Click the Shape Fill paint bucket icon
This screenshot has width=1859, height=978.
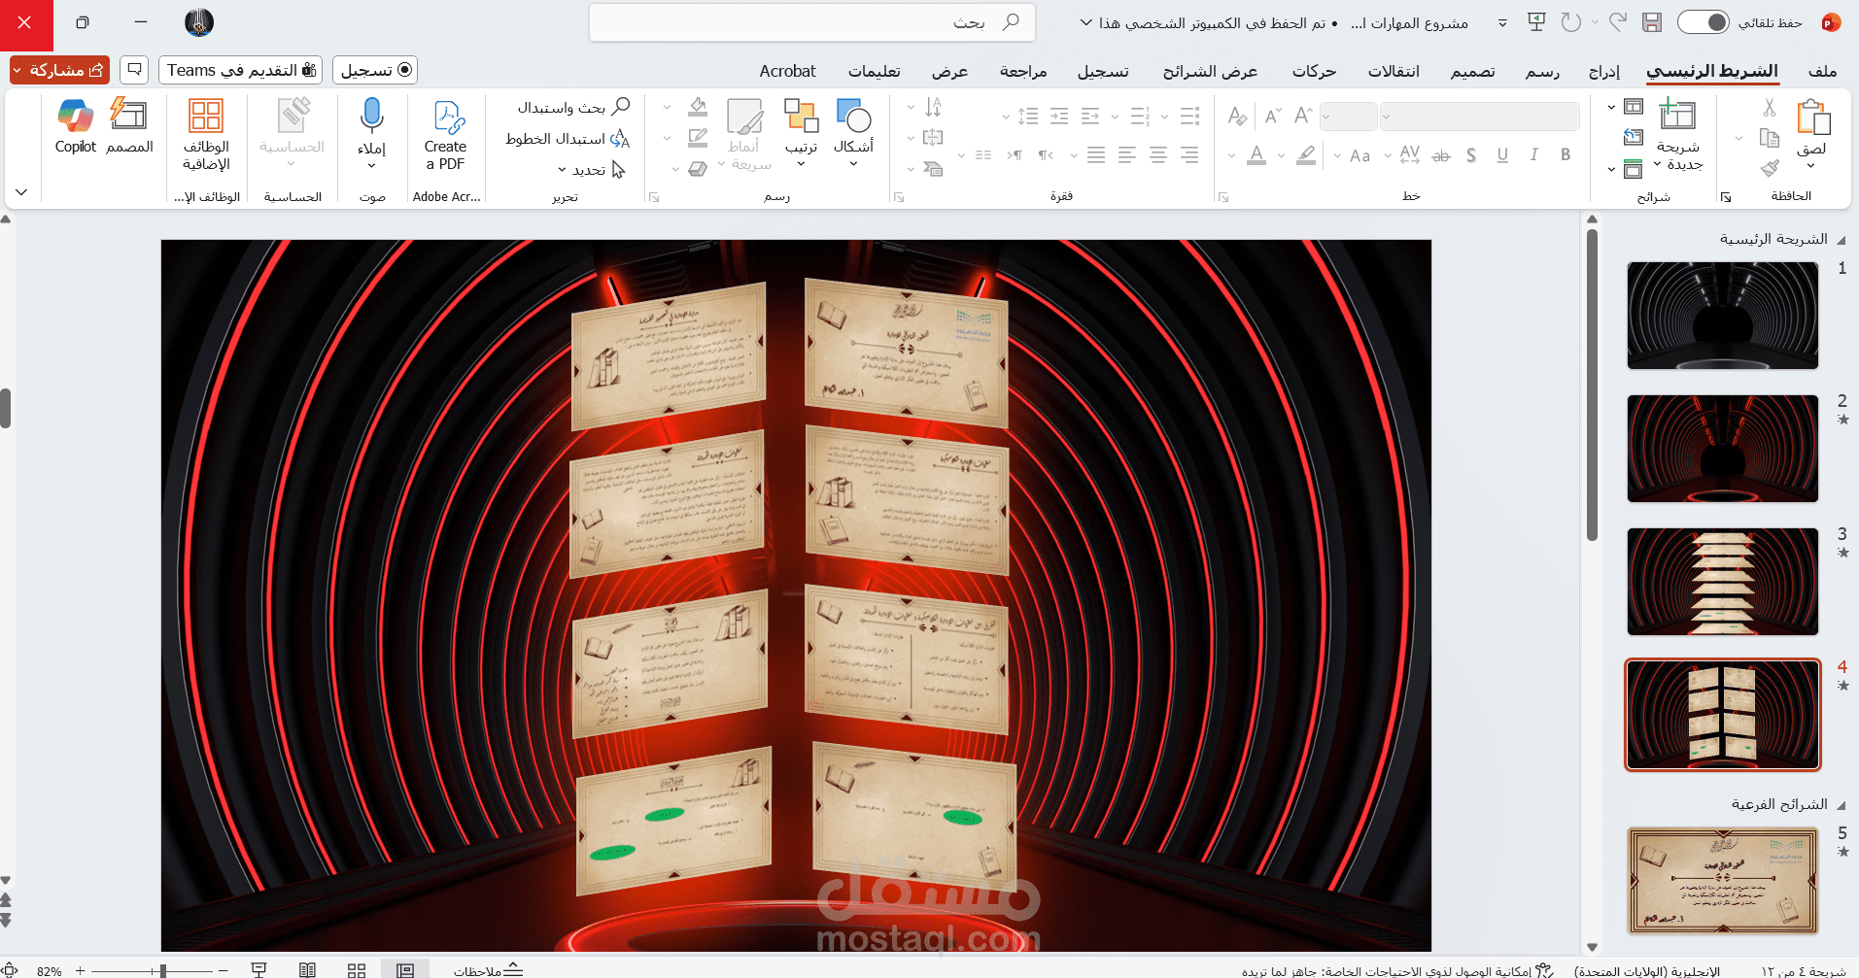click(x=698, y=108)
